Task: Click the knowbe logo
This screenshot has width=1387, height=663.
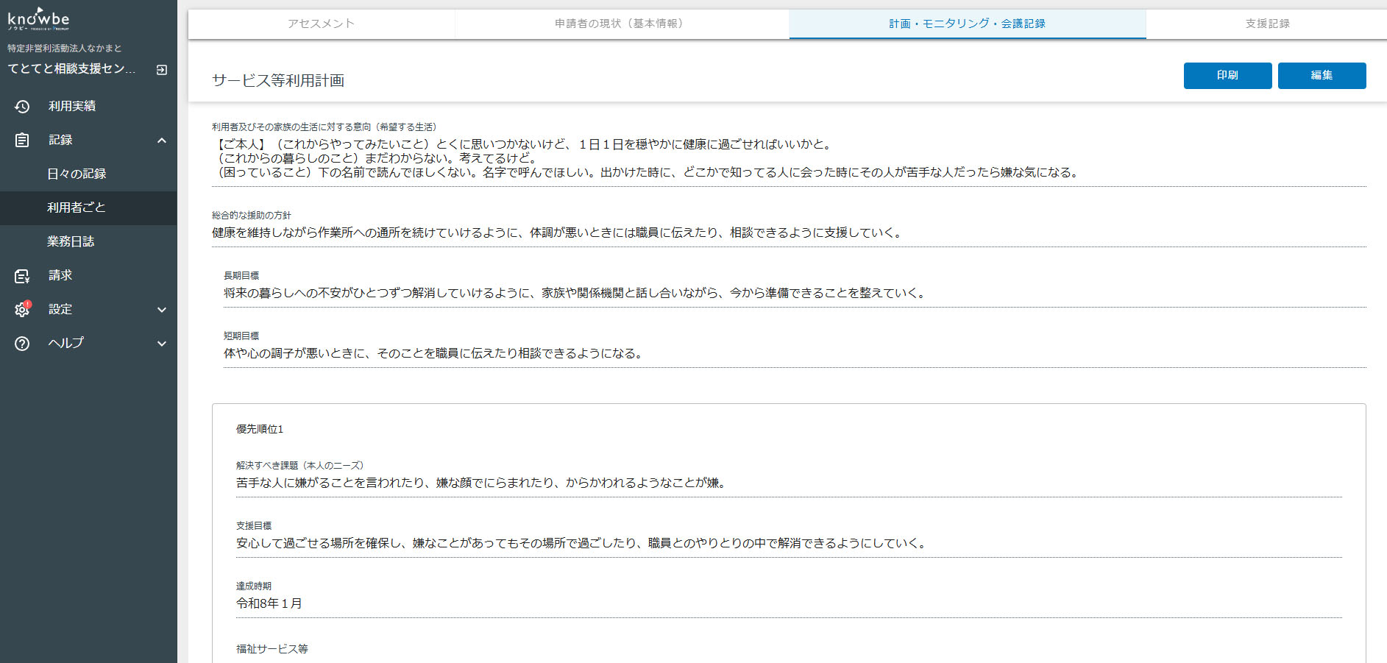Action: (x=38, y=19)
